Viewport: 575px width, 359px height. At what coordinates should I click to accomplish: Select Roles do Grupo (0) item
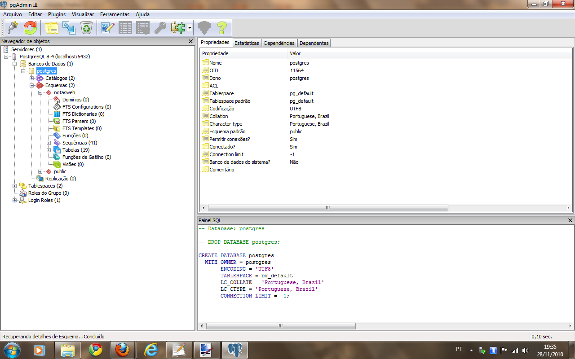click(x=49, y=193)
